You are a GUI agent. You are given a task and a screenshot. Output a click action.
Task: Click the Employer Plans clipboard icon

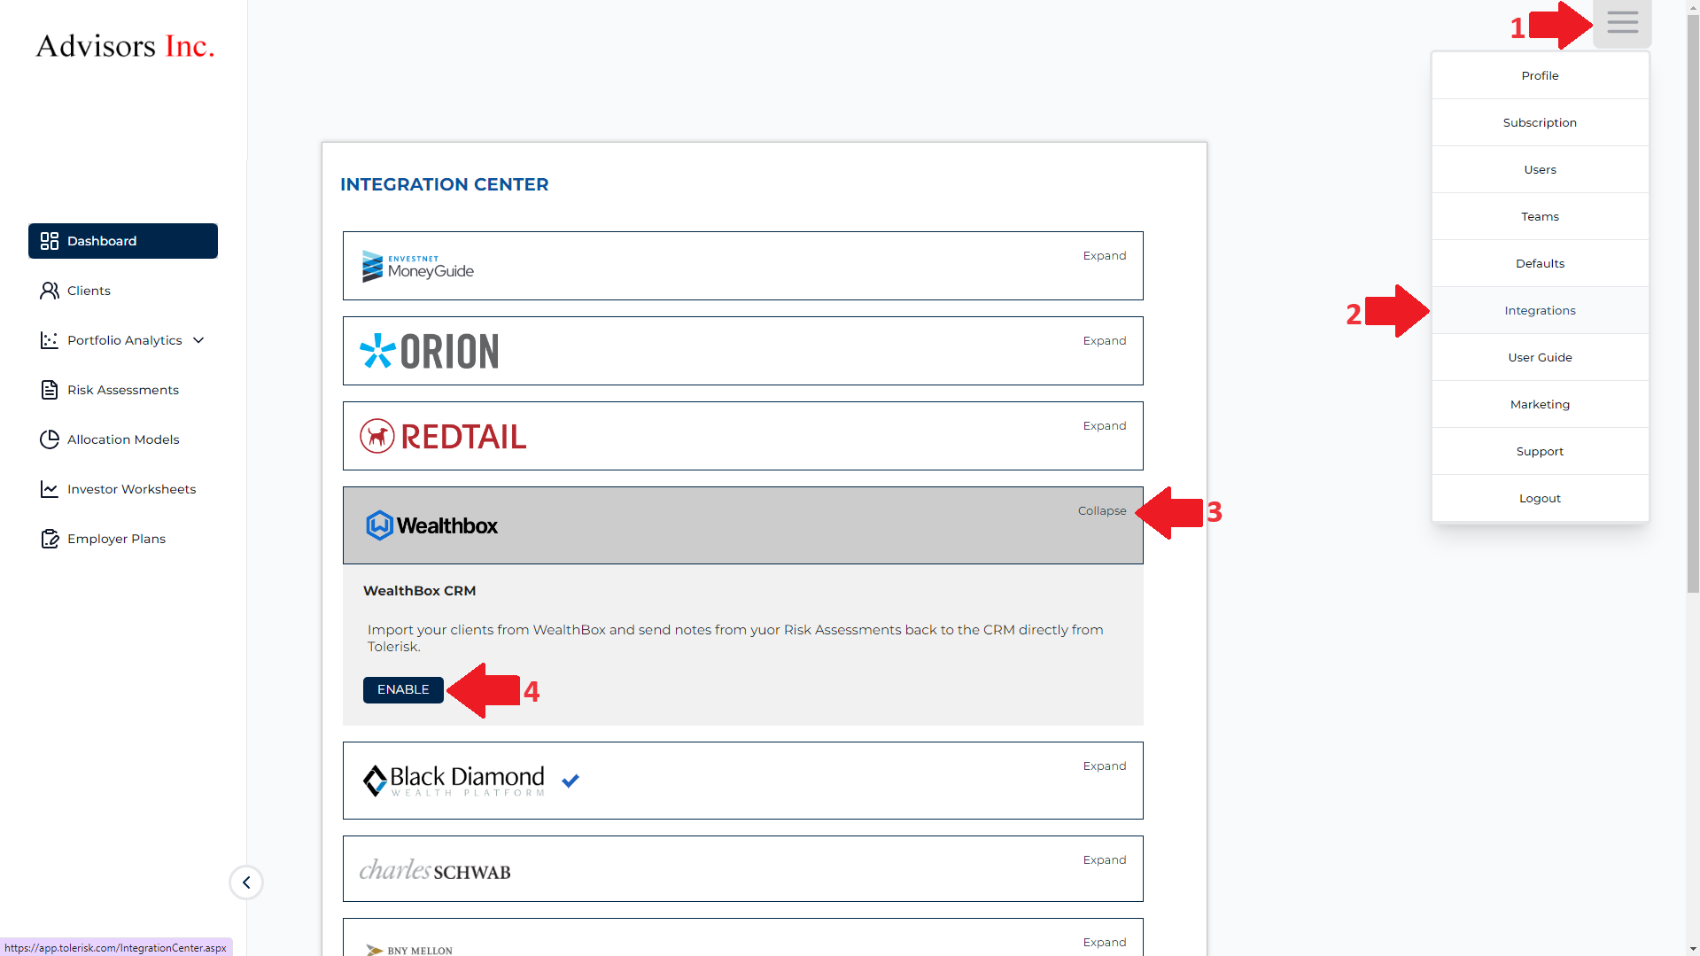coord(50,539)
